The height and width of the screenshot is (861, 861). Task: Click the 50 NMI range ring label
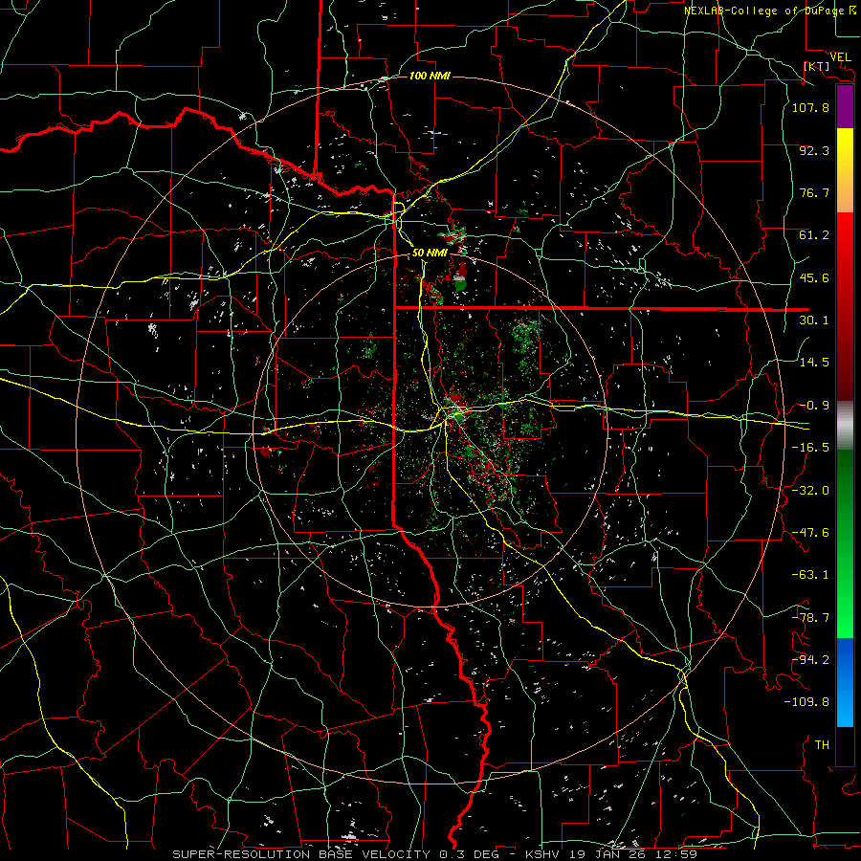point(430,253)
